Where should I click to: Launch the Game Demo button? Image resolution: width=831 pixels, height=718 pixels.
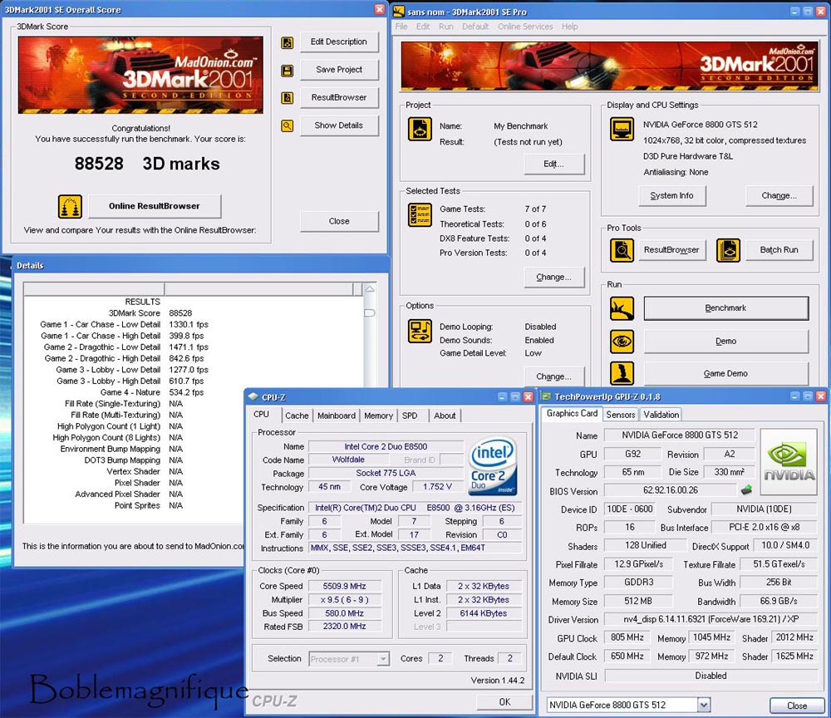[725, 374]
